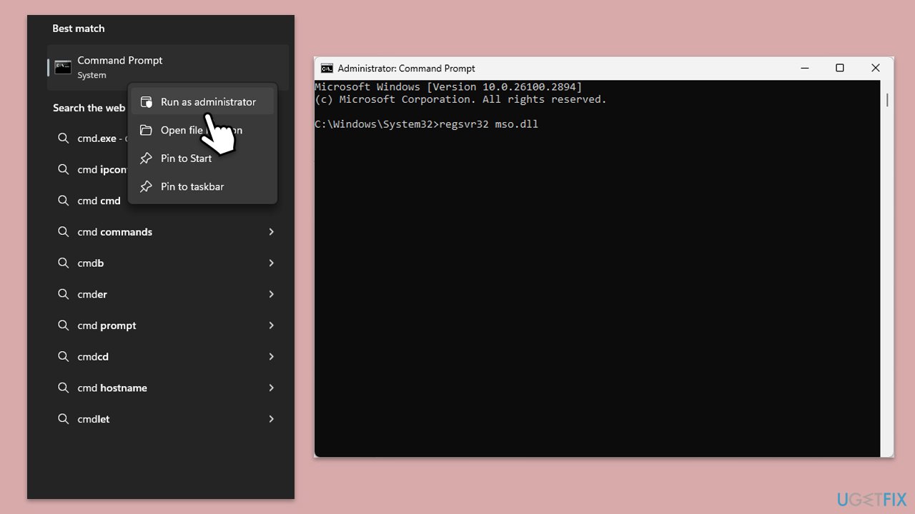Click search icon beside cmder suggestion
915x514 pixels.
click(64, 294)
